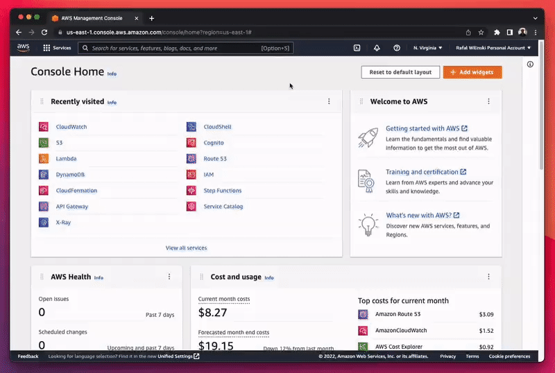Screen dimensions: 555x373
Task: Click the browser address bar URL
Action: click(x=159, y=32)
